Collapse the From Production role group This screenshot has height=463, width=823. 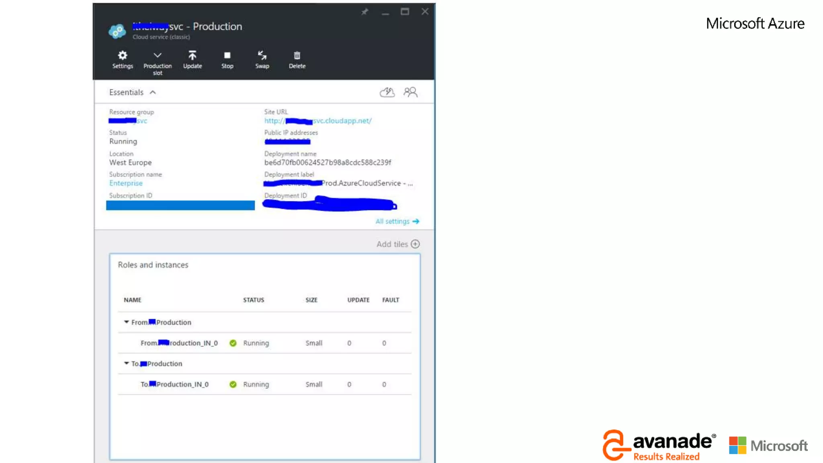[x=127, y=322]
